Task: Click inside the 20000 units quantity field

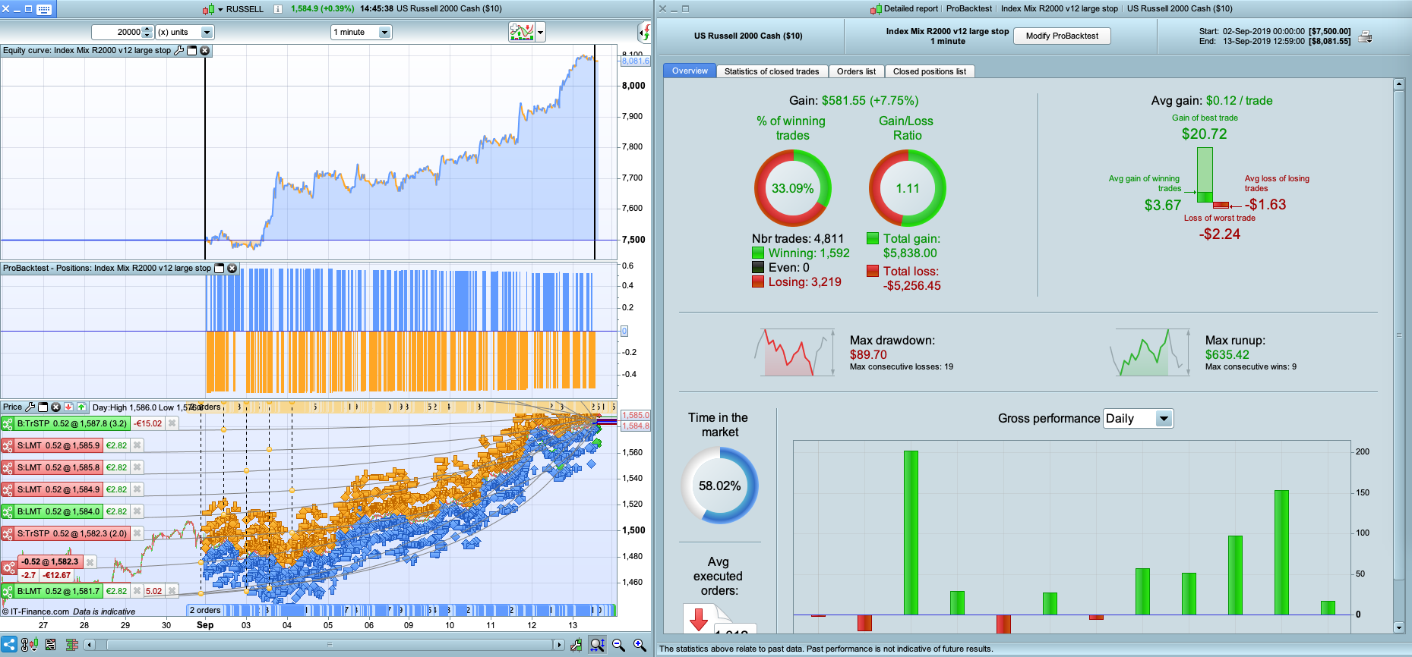Action: point(117,33)
